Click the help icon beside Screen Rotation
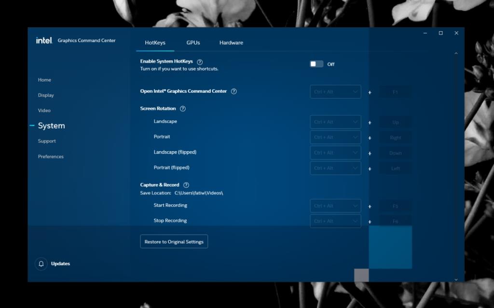 pyautogui.click(x=182, y=109)
